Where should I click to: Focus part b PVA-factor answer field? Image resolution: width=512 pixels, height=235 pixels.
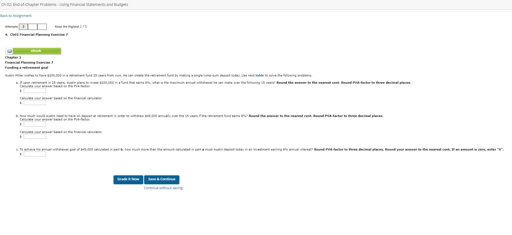point(35,124)
